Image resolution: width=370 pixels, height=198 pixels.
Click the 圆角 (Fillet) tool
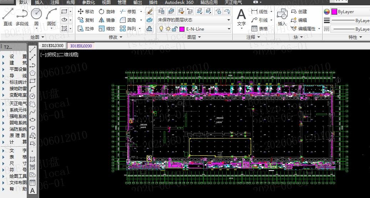(128, 20)
